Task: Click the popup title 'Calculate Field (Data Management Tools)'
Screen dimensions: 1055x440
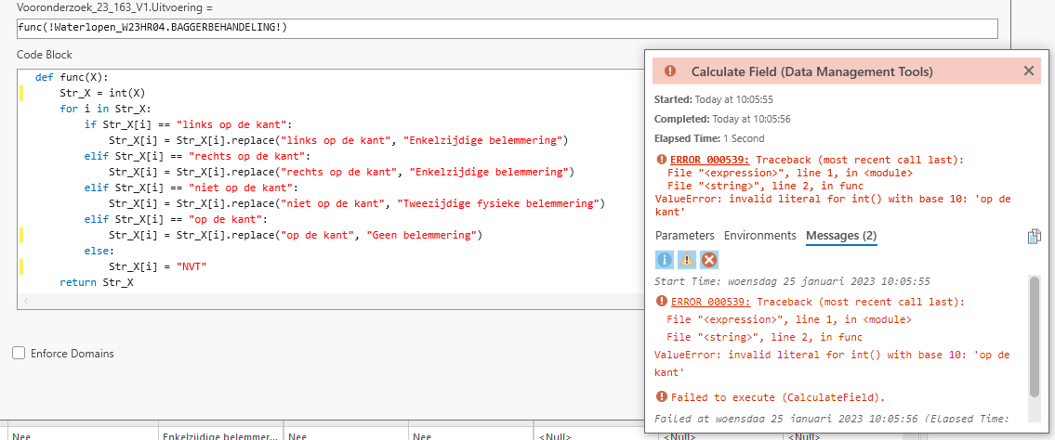Action: point(812,71)
